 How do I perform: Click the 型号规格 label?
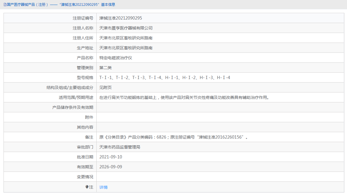pos(85,78)
